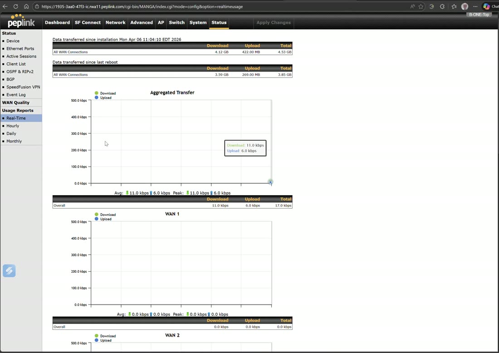The image size is (499, 353).
Task: Open the Advanced tab
Action: [142, 23]
